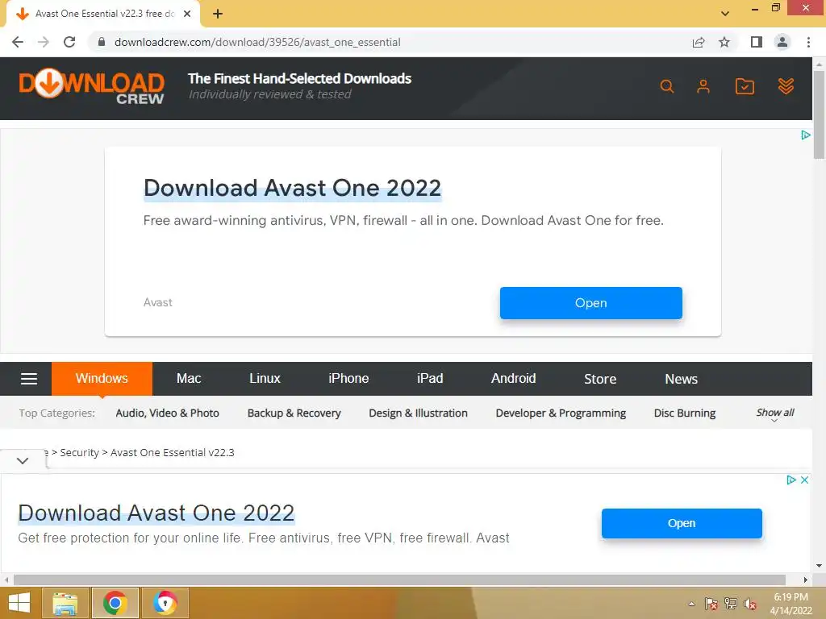Toggle the browser side panel icon

tap(757, 42)
